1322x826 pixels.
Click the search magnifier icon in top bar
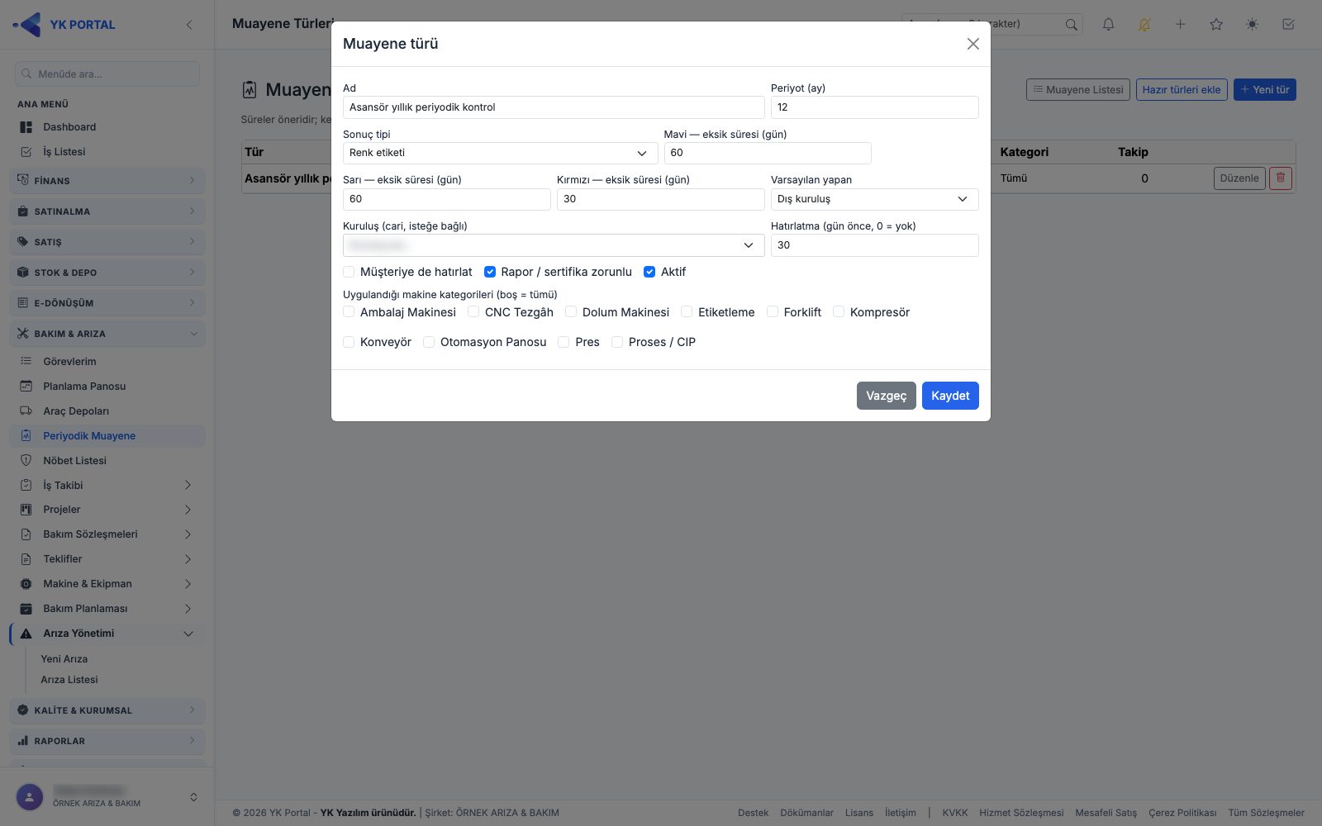[1072, 24]
